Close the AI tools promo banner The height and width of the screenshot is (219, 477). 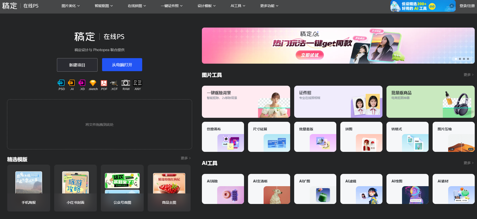coord(451,6)
